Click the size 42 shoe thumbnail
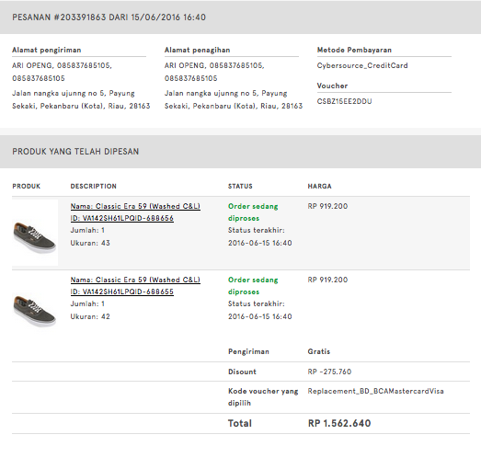The width and height of the screenshot is (481, 469). click(35, 309)
